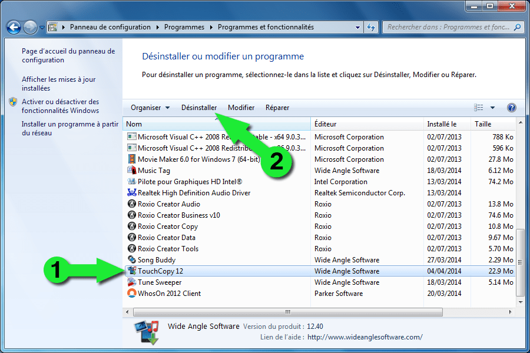Open the address bar history dropdown
This screenshot has width=530, height=353.
tap(357, 28)
